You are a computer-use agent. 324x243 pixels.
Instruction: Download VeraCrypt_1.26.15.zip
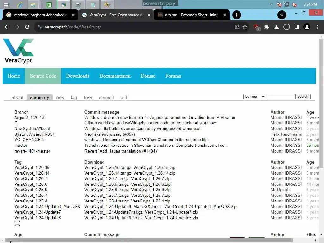(154, 168)
